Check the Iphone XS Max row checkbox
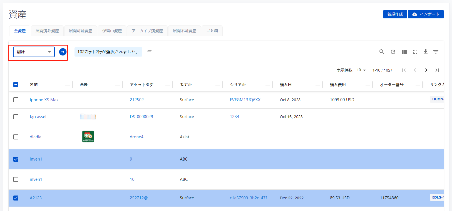Viewport: 452px width, 211px height. click(16, 100)
